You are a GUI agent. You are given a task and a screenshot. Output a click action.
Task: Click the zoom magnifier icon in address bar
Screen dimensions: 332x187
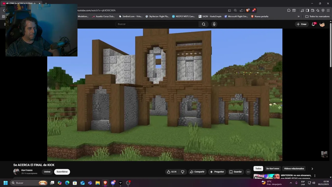click(235, 10)
